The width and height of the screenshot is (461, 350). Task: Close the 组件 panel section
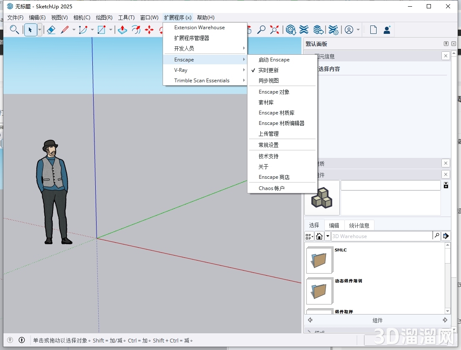pyautogui.click(x=446, y=175)
